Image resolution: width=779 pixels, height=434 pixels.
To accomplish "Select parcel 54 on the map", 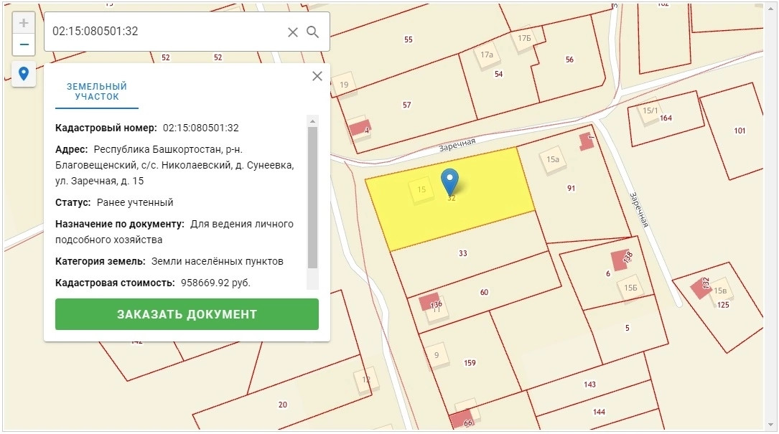I will click(499, 74).
